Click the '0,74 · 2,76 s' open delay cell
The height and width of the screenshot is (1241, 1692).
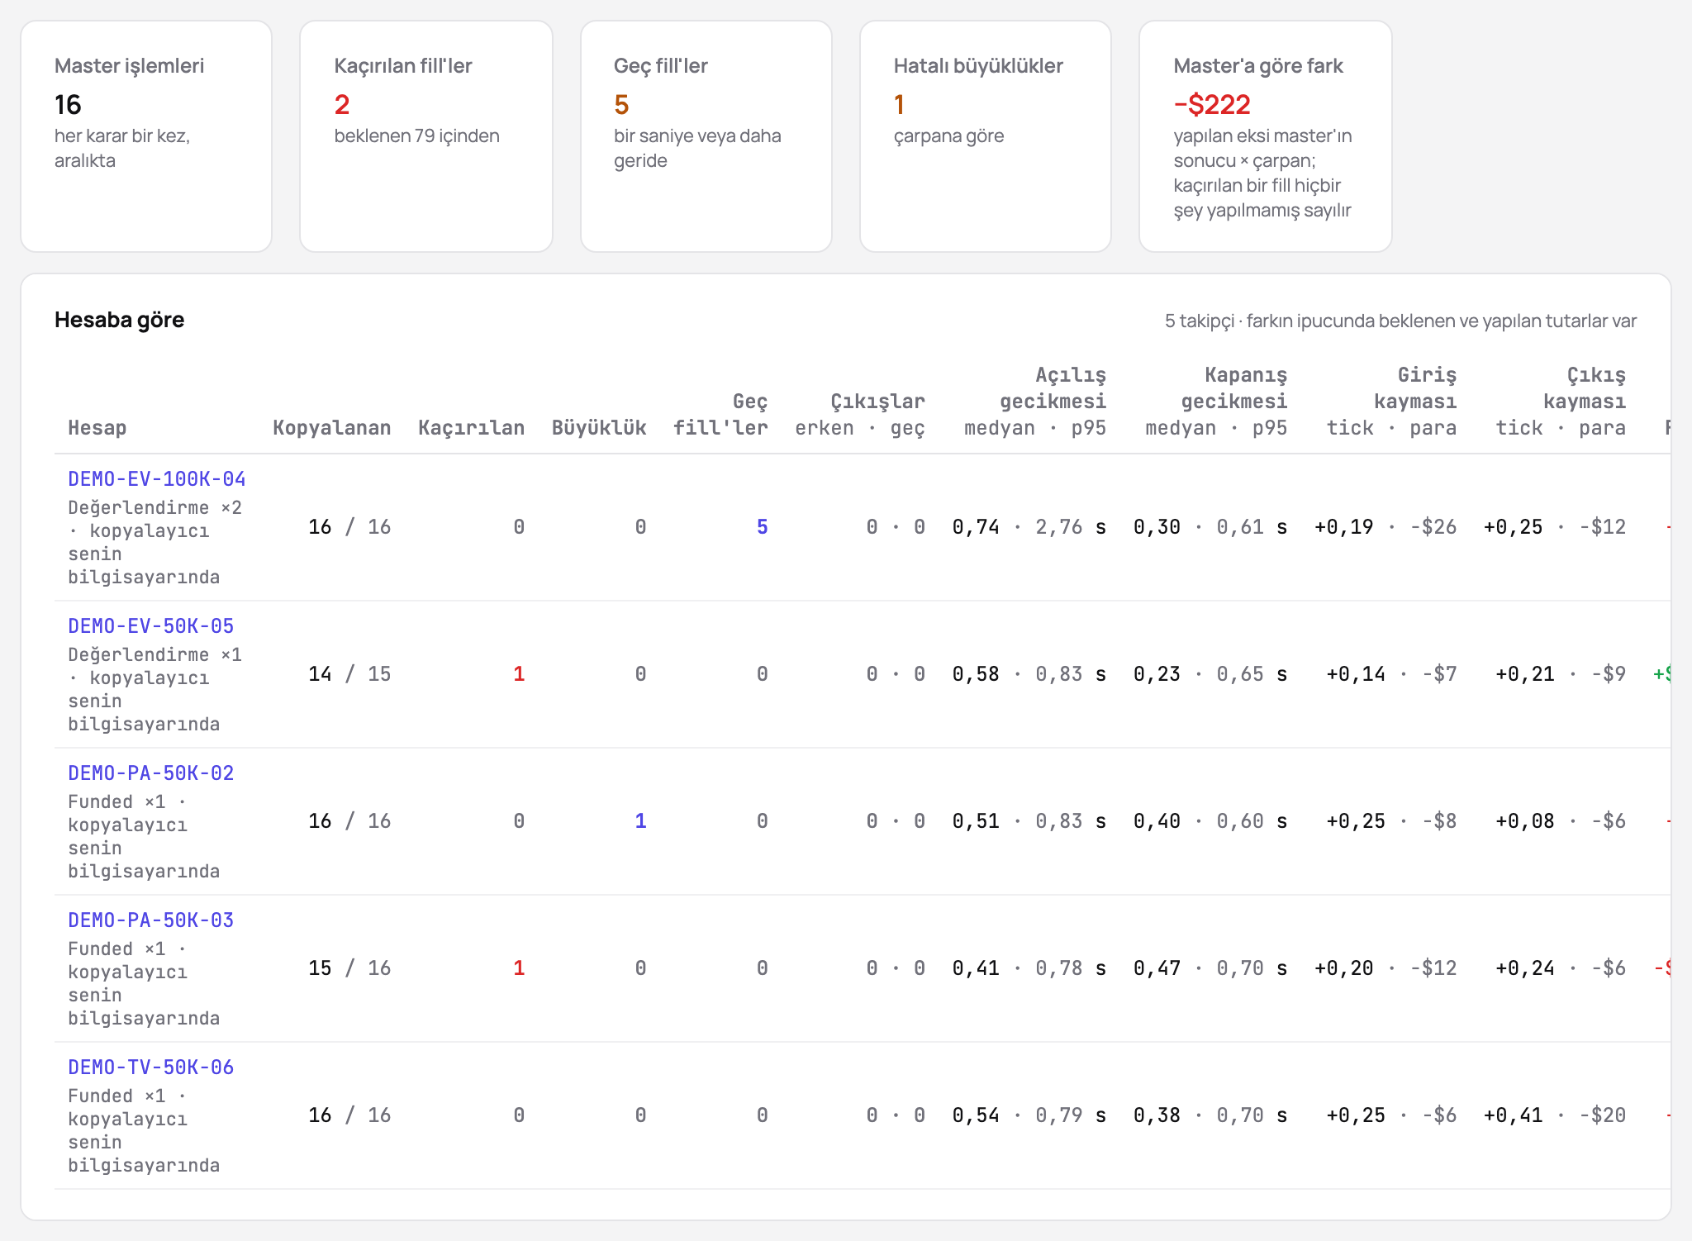point(1029,527)
